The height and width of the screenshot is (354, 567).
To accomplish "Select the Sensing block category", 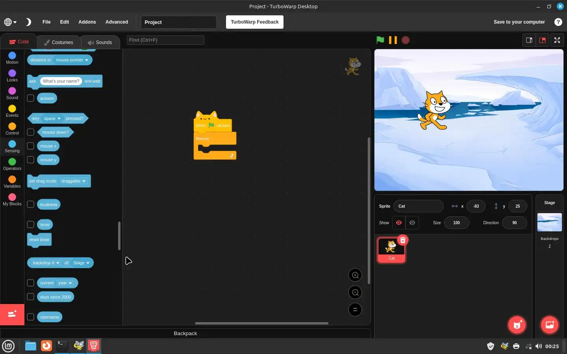I will click(x=12, y=146).
